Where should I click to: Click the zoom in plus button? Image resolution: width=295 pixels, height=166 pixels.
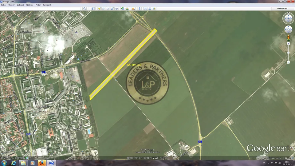[289, 44]
